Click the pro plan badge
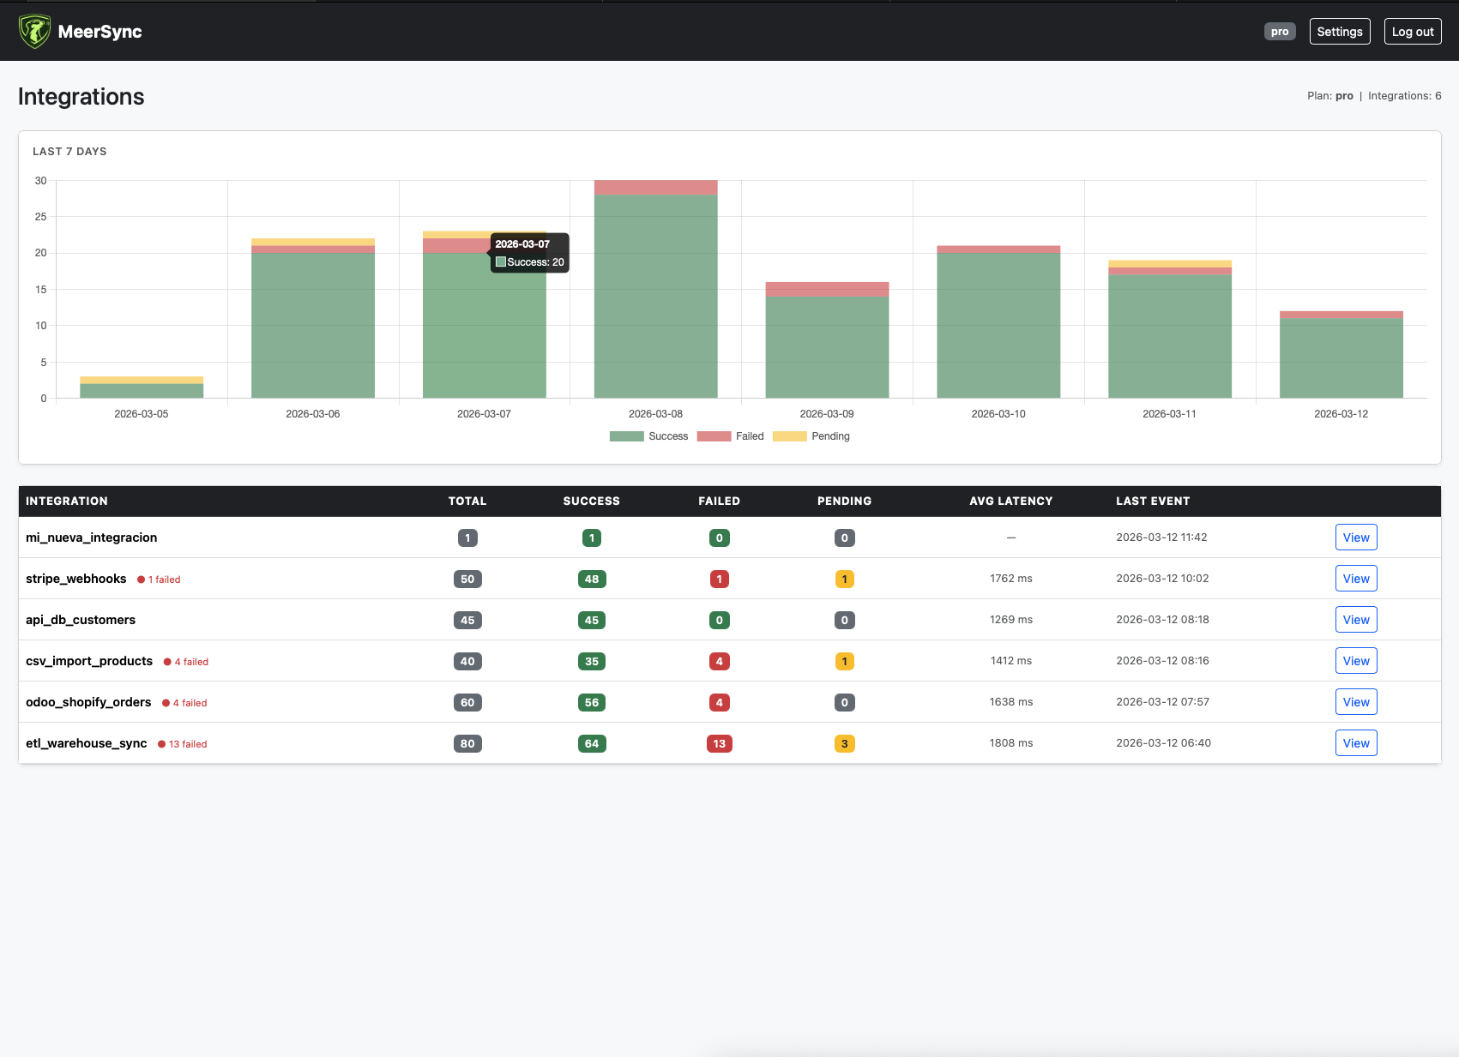This screenshot has height=1057, width=1459. 1280,31
